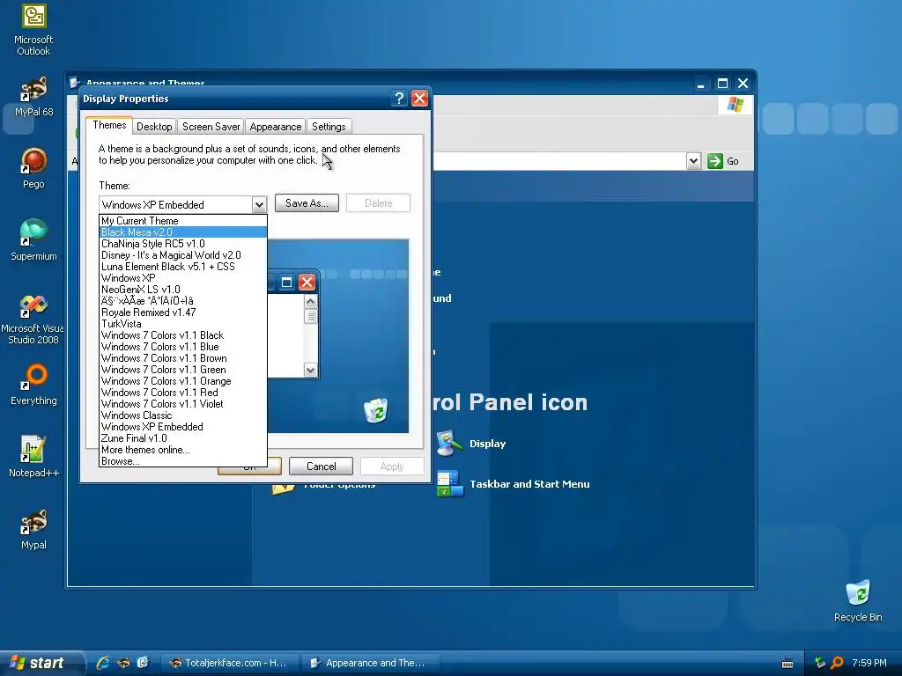Viewport: 902px width, 676px height.
Task: Choose the Windows Classic theme
Action: point(183,415)
